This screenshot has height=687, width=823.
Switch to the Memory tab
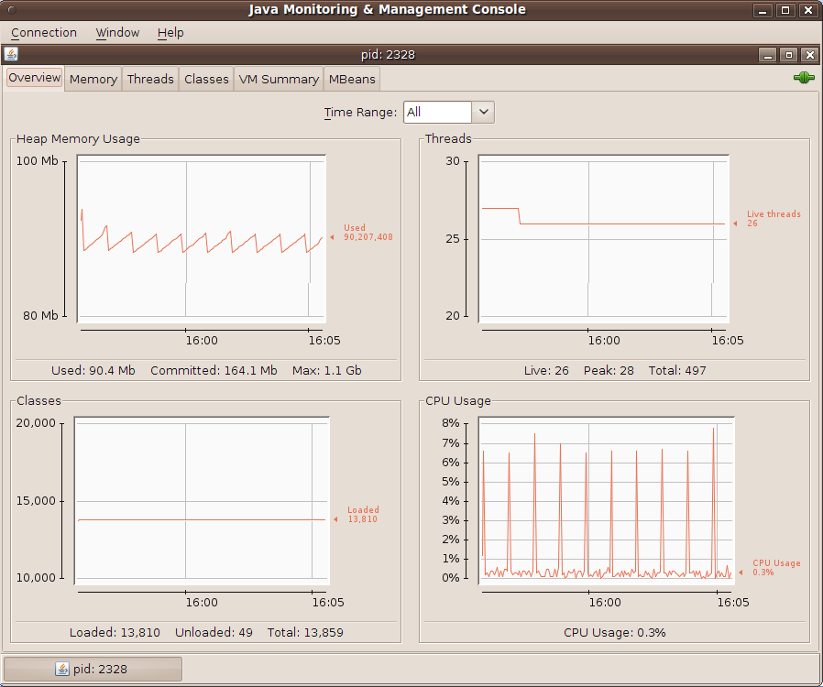(93, 79)
